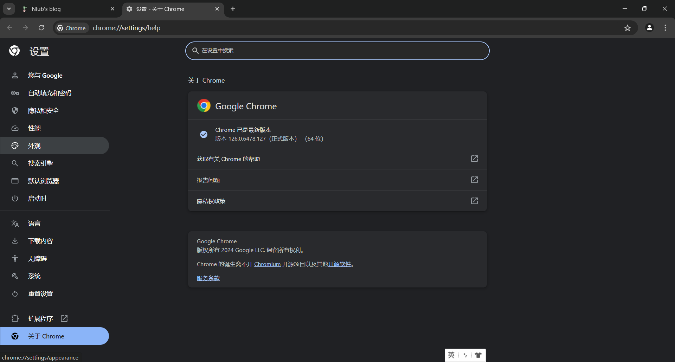675x362 pixels.
Task: Follow the Chromium link
Action: click(x=267, y=264)
